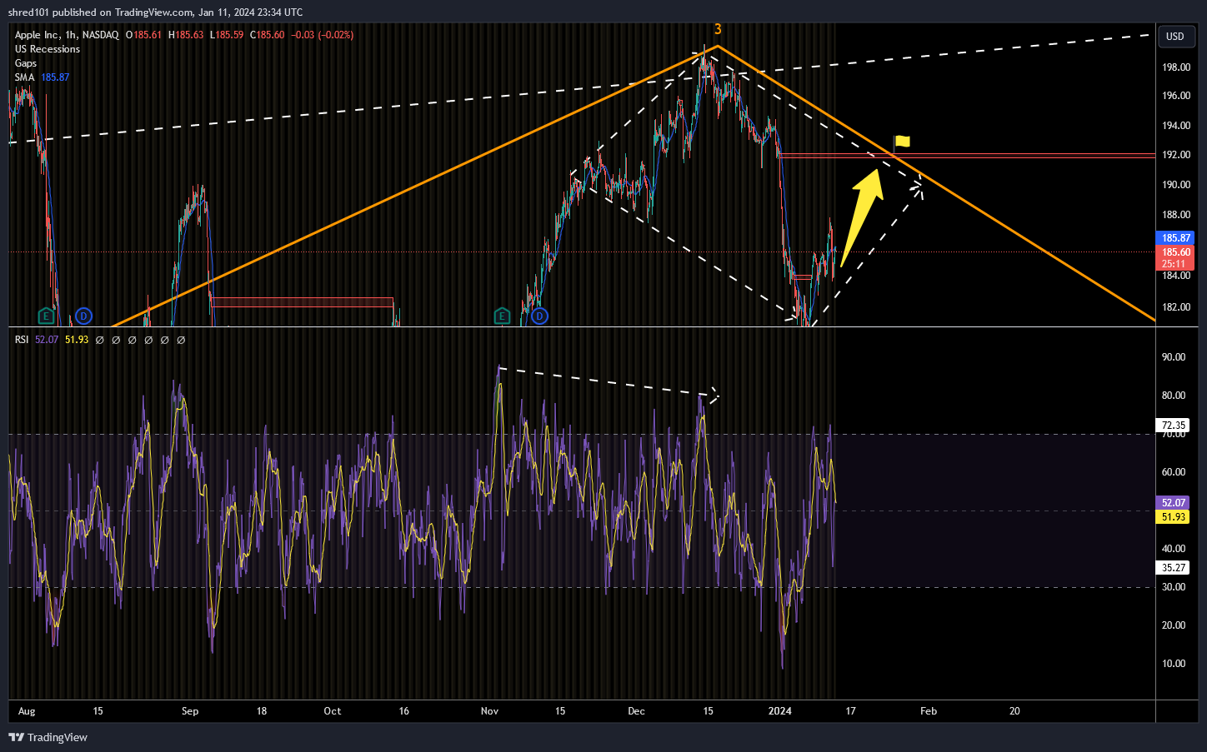The width and height of the screenshot is (1207, 752).
Task: Click Sep on the time axis
Action: (190, 711)
